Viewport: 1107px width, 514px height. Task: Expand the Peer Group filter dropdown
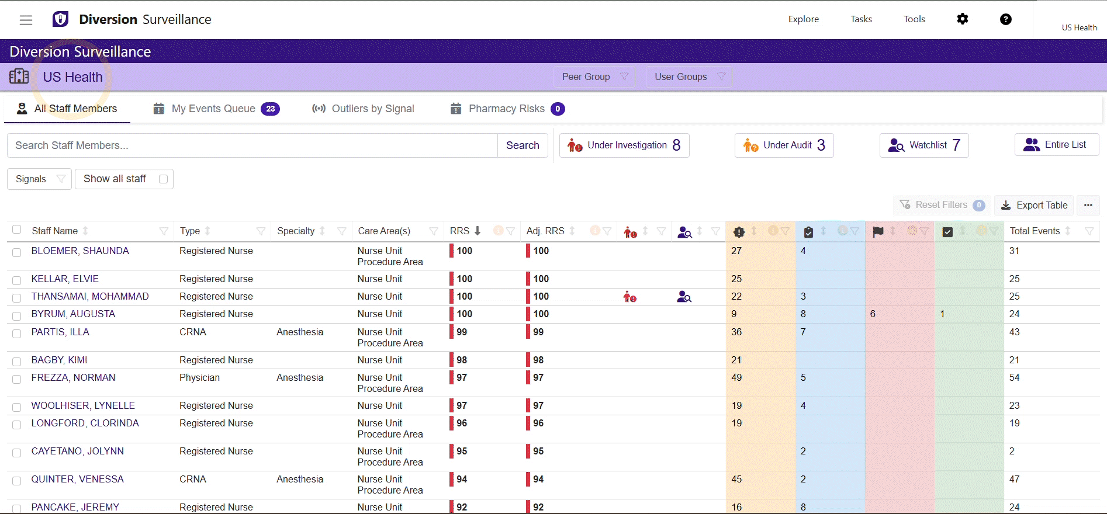(594, 77)
